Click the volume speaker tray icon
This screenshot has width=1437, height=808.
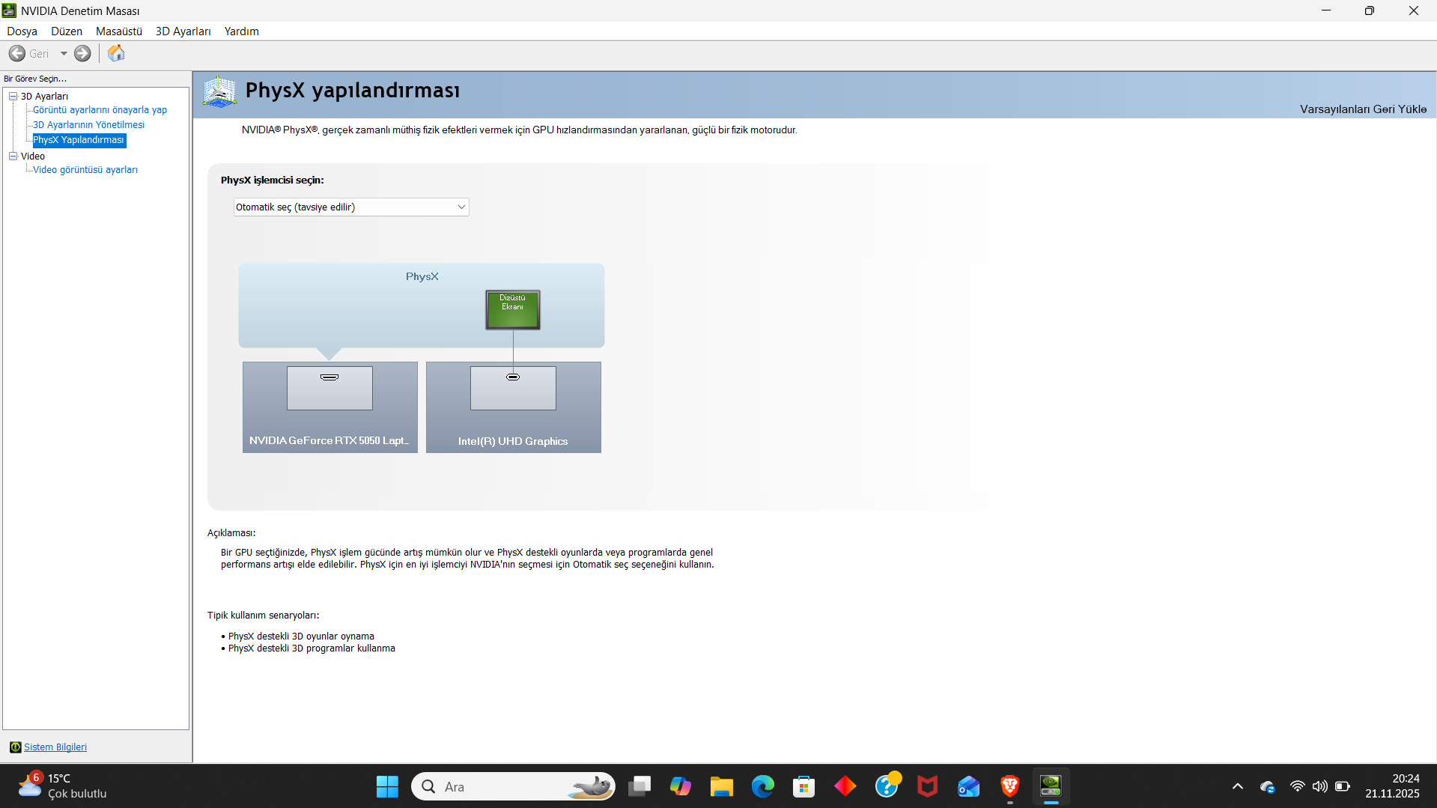(x=1320, y=786)
